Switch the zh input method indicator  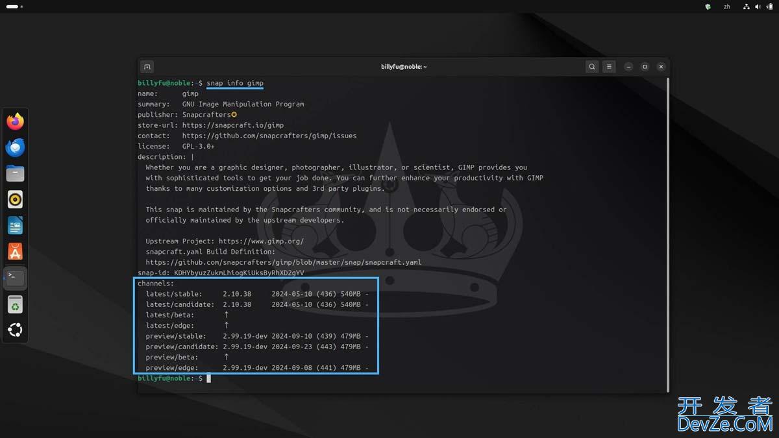pos(727,6)
